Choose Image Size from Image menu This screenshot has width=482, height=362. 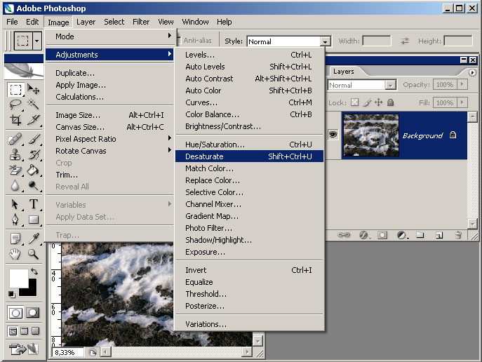(109, 115)
